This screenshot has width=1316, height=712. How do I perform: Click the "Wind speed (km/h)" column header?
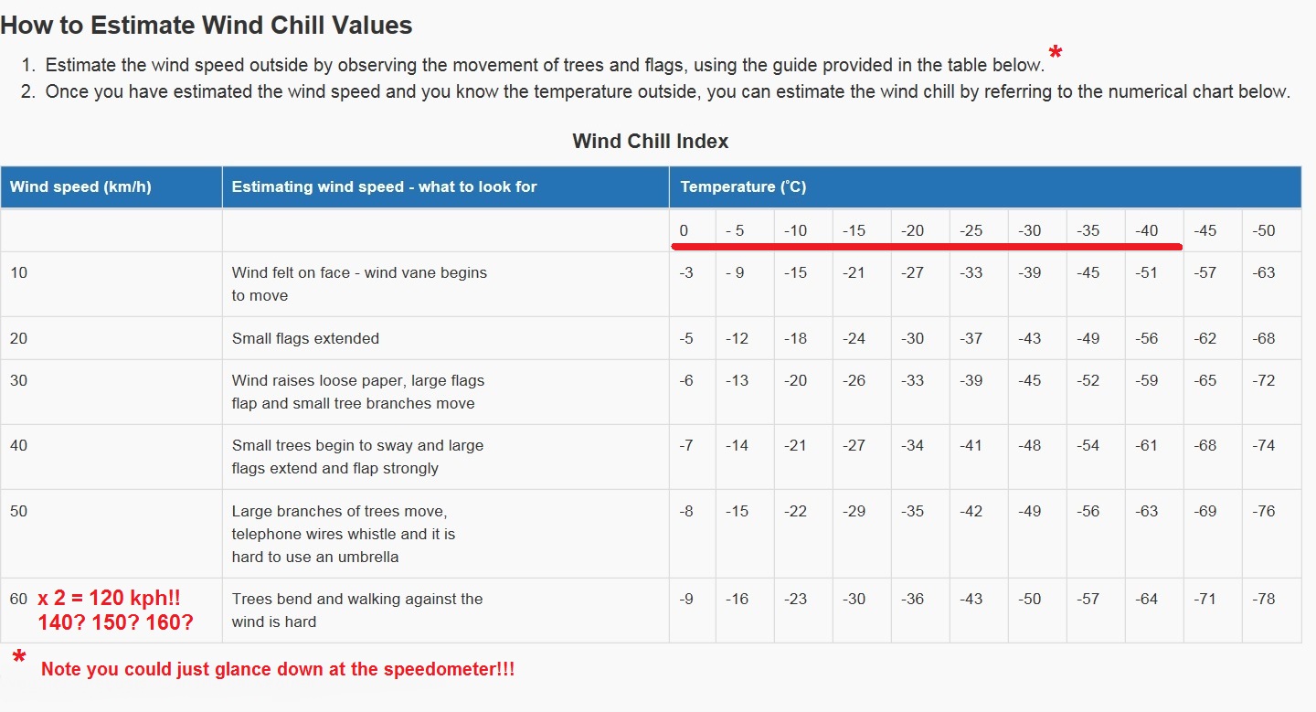click(80, 186)
